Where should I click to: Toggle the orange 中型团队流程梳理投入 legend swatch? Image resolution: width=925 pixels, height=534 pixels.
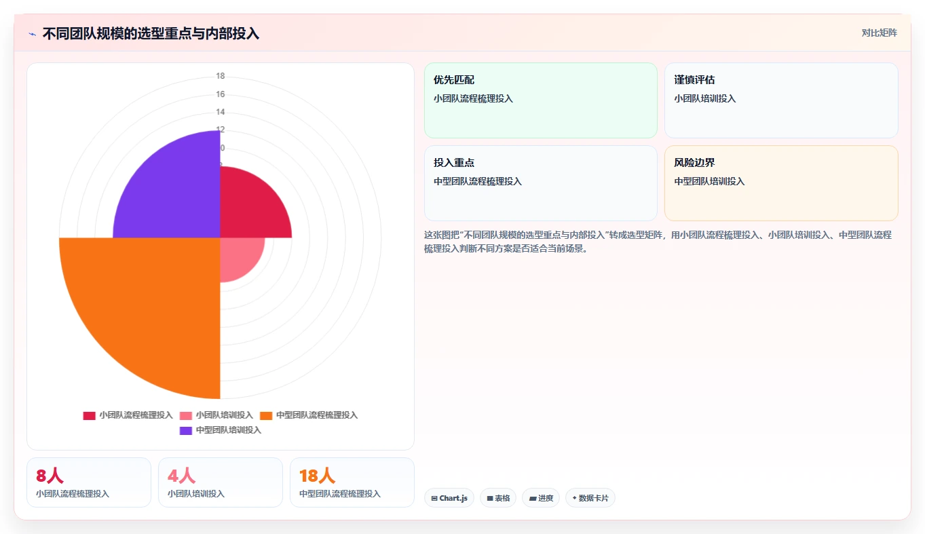click(266, 415)
